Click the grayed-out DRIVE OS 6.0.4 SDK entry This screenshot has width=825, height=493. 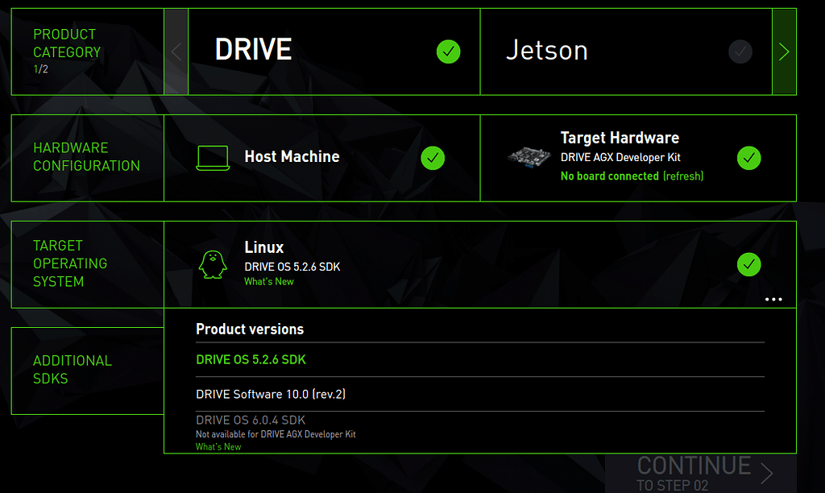(250, 420)
